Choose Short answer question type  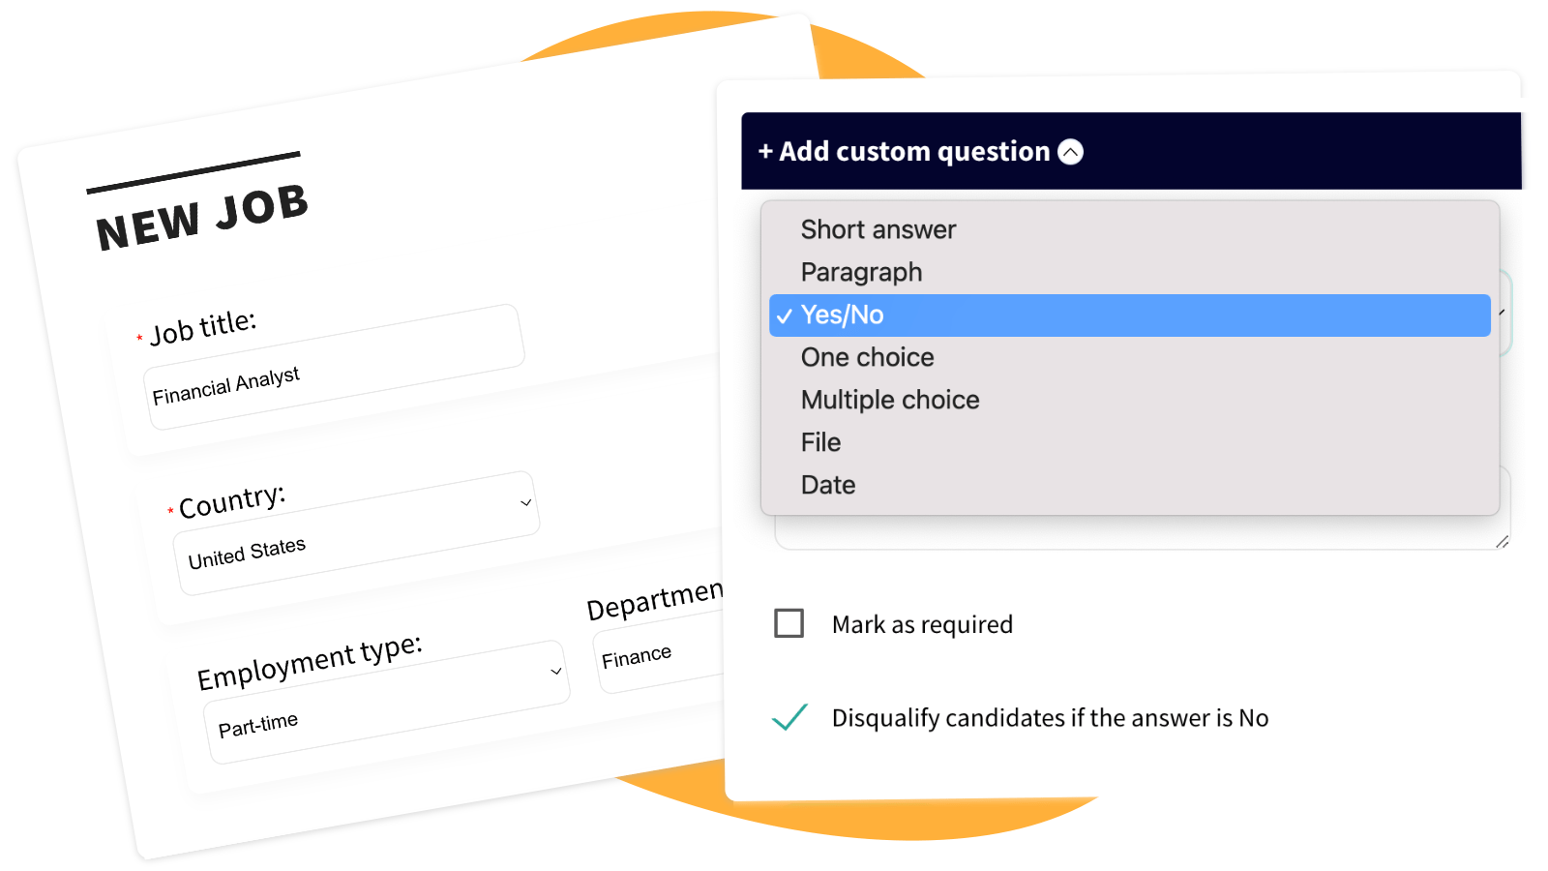(878, 230)
